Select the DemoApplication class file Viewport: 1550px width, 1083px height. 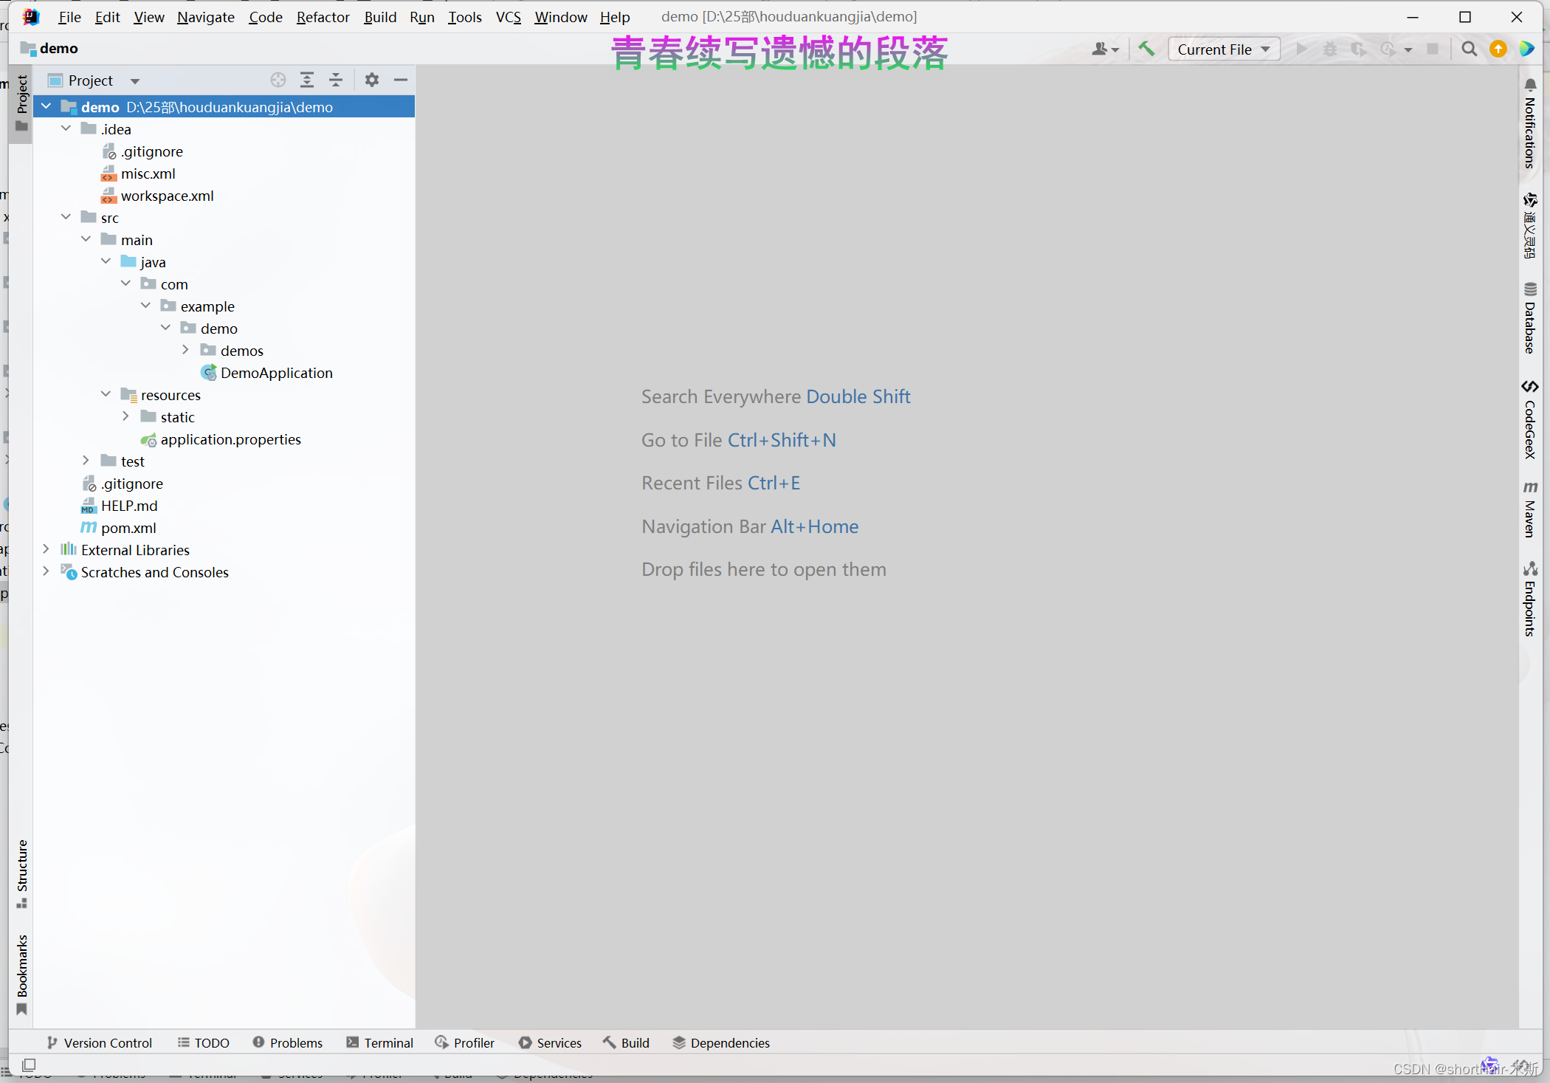(276, 373)
